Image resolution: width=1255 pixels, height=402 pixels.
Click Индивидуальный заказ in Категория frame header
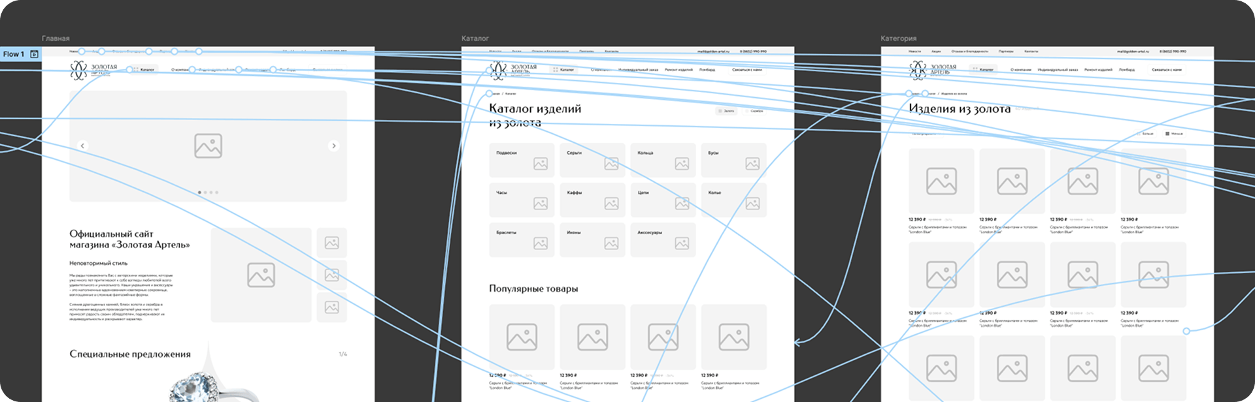(x=1058, y=69)
